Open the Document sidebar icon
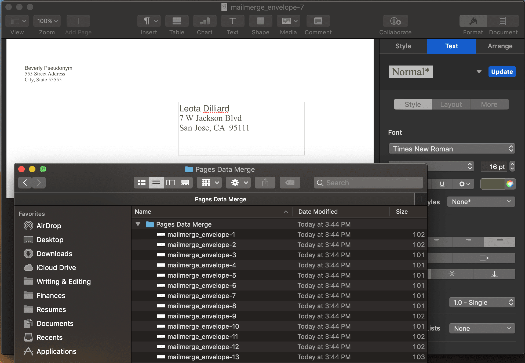525x363 pixels. pos(503,21)
